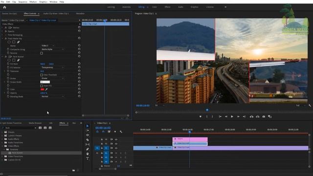Screen dimensions: 313x176
Task: Open Composite Using dropdown Matte Alpha
Action: click(52, 49)
